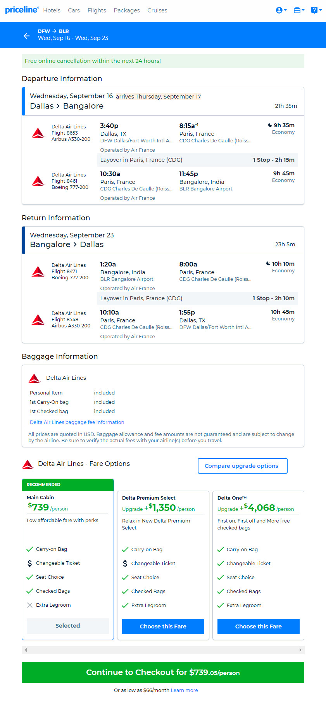Viewport: 326px width, 706px height.
Task: Click the 1st Checked bag row
Action: pyautogui.click(x=72, y=411)
